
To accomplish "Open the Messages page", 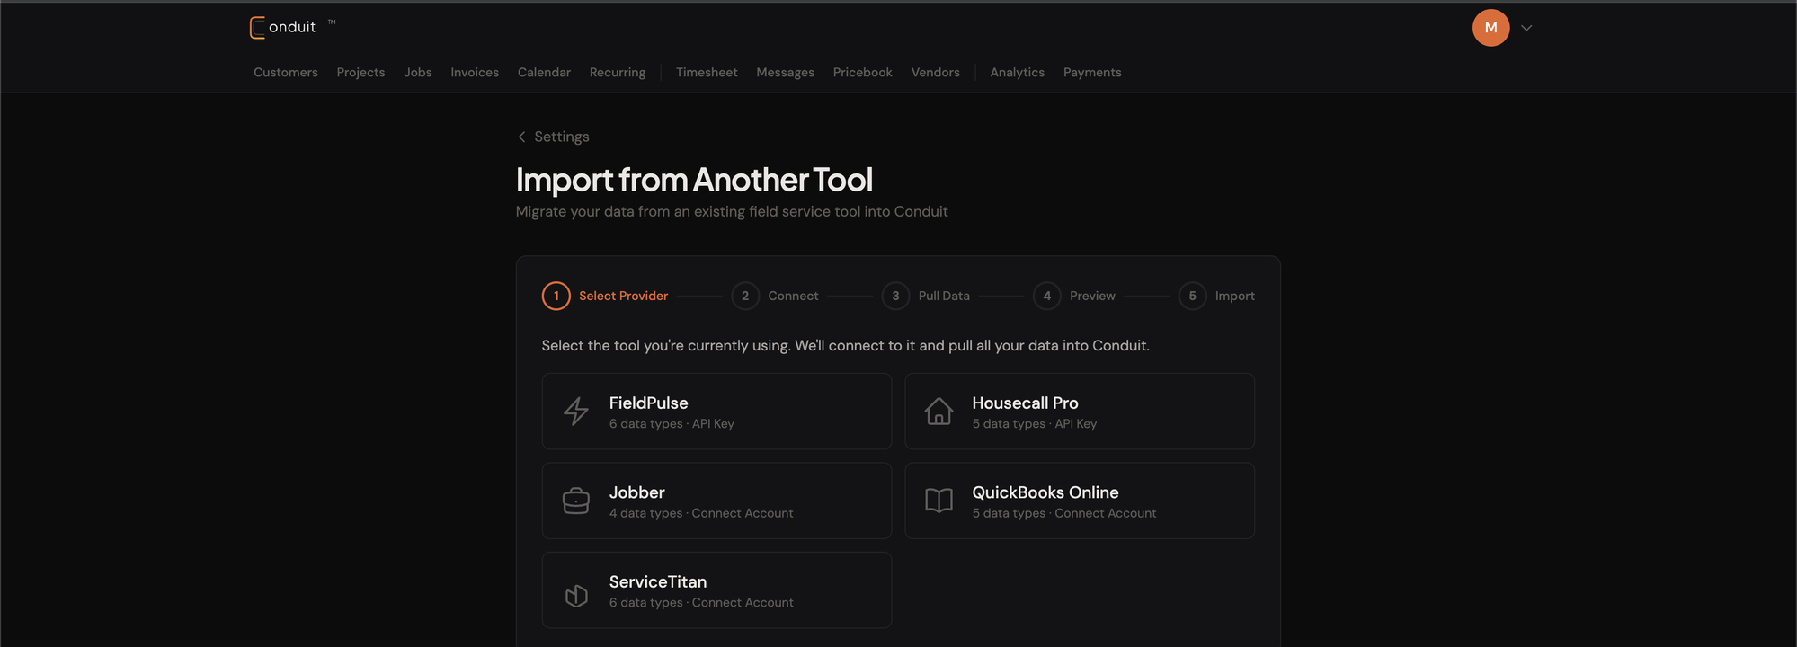I will (785, 73).
